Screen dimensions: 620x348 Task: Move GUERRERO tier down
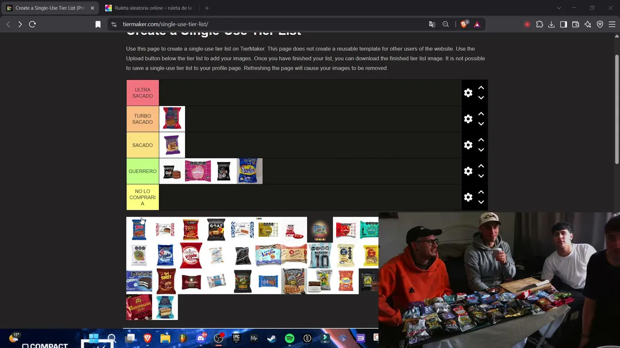click(481, 176)
